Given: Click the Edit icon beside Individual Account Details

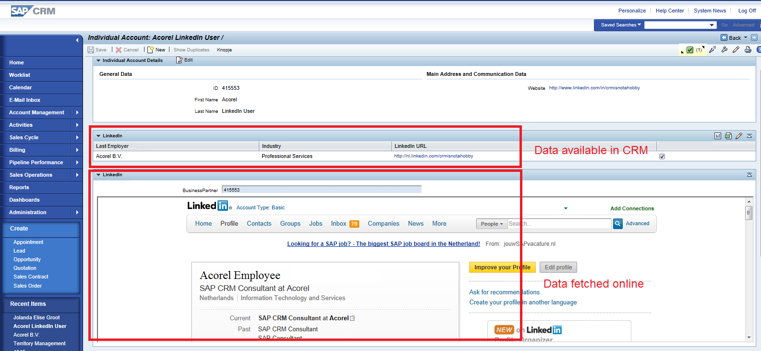Looking at the screenshot, I should (180, 60).
